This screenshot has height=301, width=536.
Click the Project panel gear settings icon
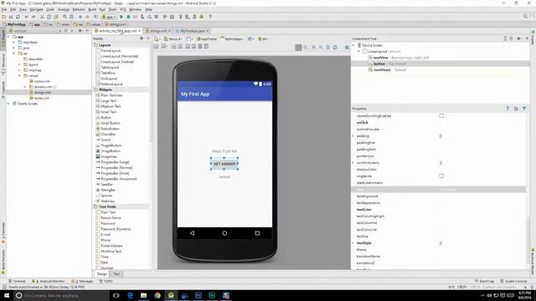[80, 31]
